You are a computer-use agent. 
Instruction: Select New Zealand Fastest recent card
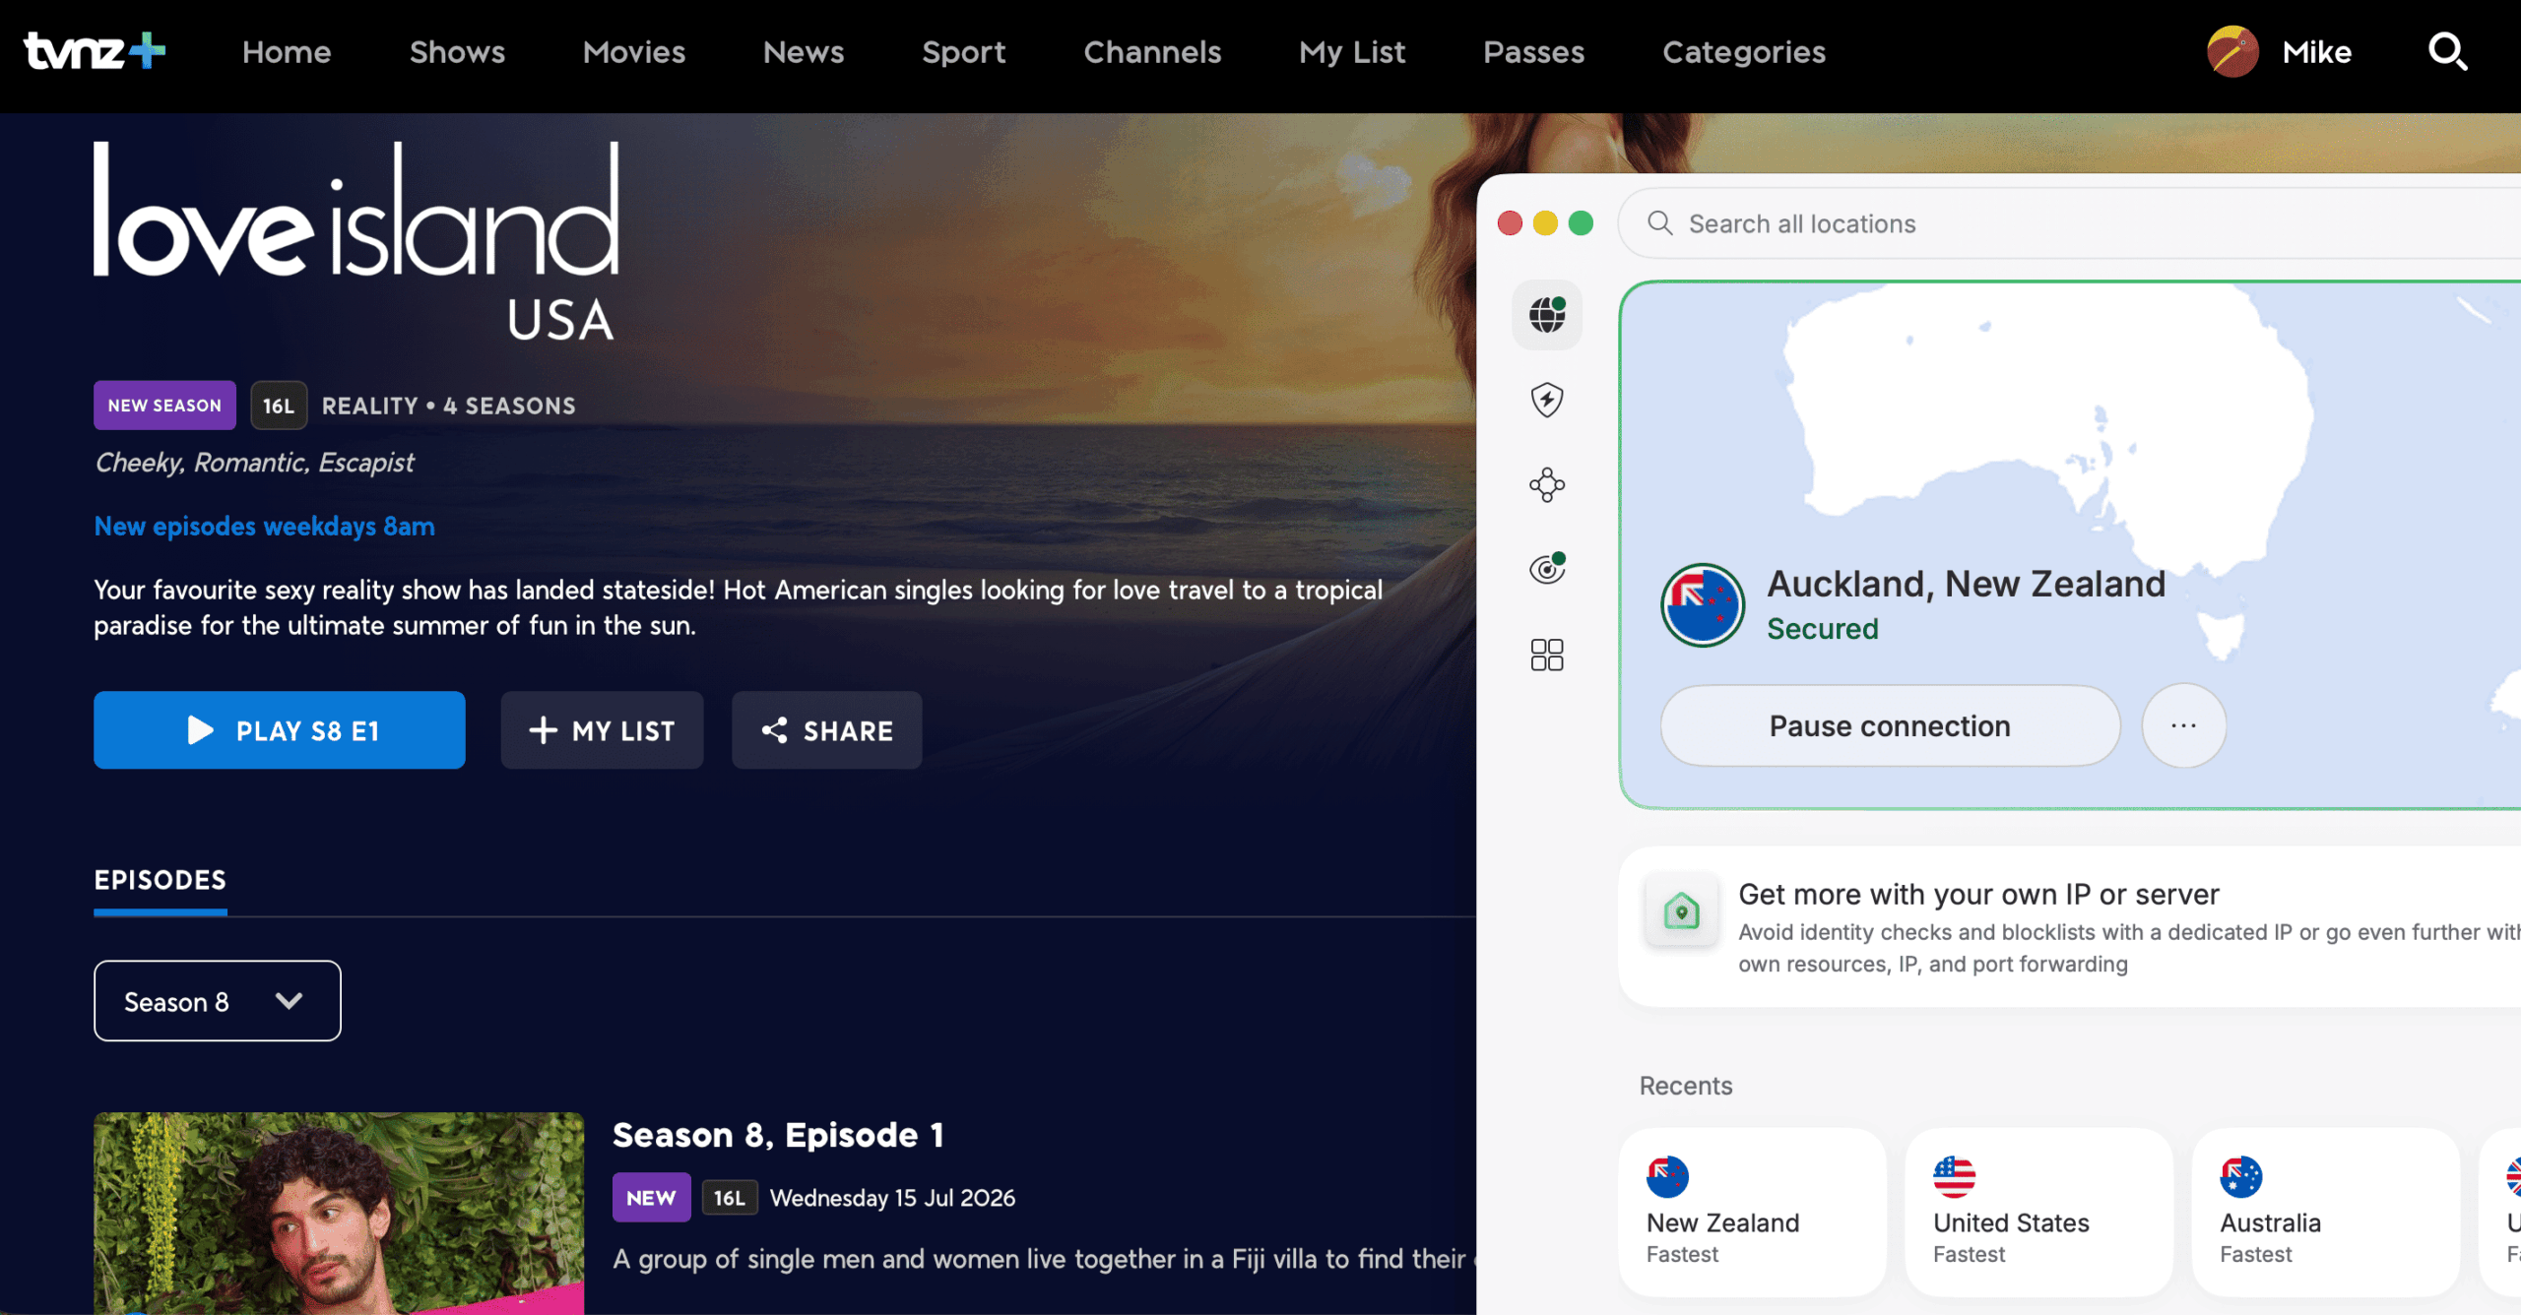1753,1212
